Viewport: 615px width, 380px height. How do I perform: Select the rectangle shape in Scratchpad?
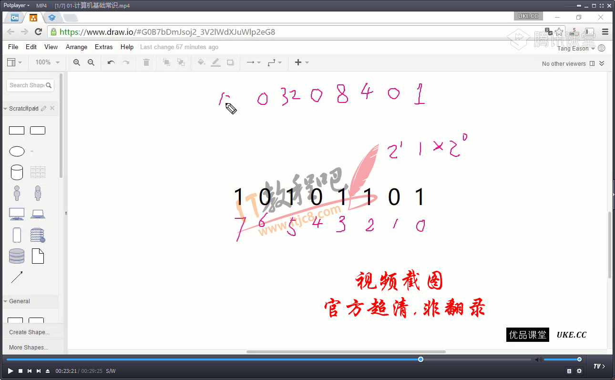point(17,131)
